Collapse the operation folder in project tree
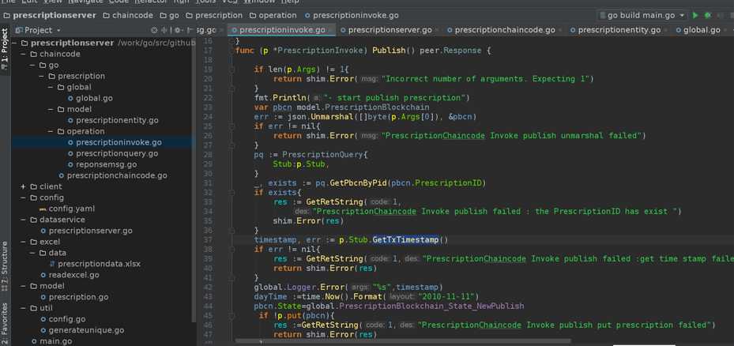 click(50, 132)
